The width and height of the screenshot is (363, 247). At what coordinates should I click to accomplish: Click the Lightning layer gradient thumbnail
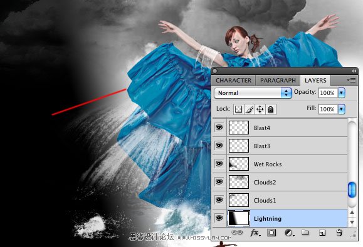click(239, 218)
